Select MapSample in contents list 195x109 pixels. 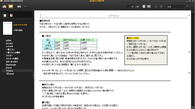pyautogui.click(x=11, y=65)
